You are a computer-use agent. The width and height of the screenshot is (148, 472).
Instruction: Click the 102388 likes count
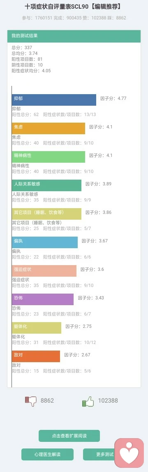[x=108, y=401]
